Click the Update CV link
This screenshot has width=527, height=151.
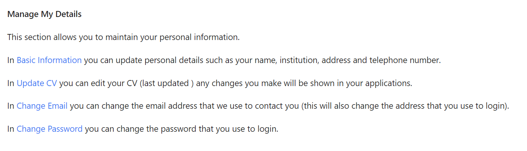click(x=37, y=83)
